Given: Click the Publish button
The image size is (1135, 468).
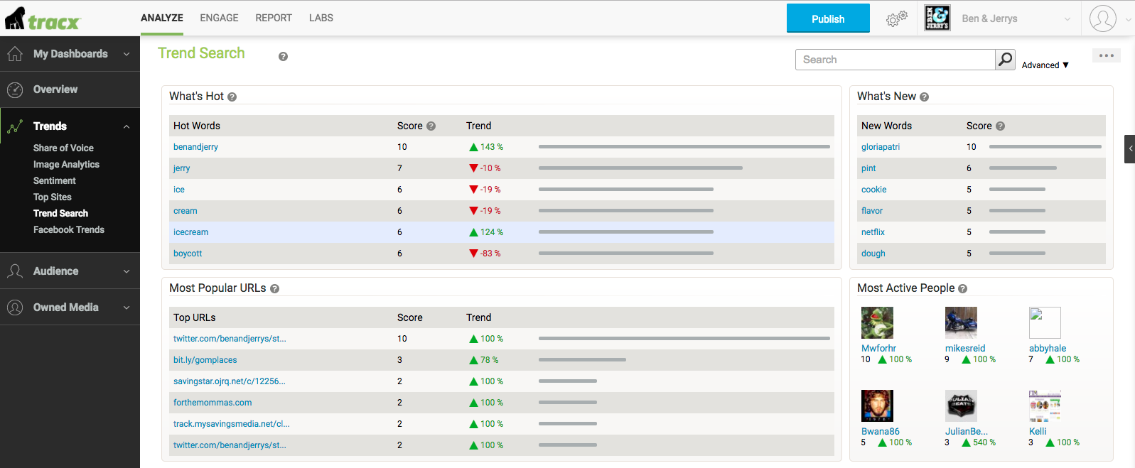Looking at the screenshot, I should (x=828, y=18).
